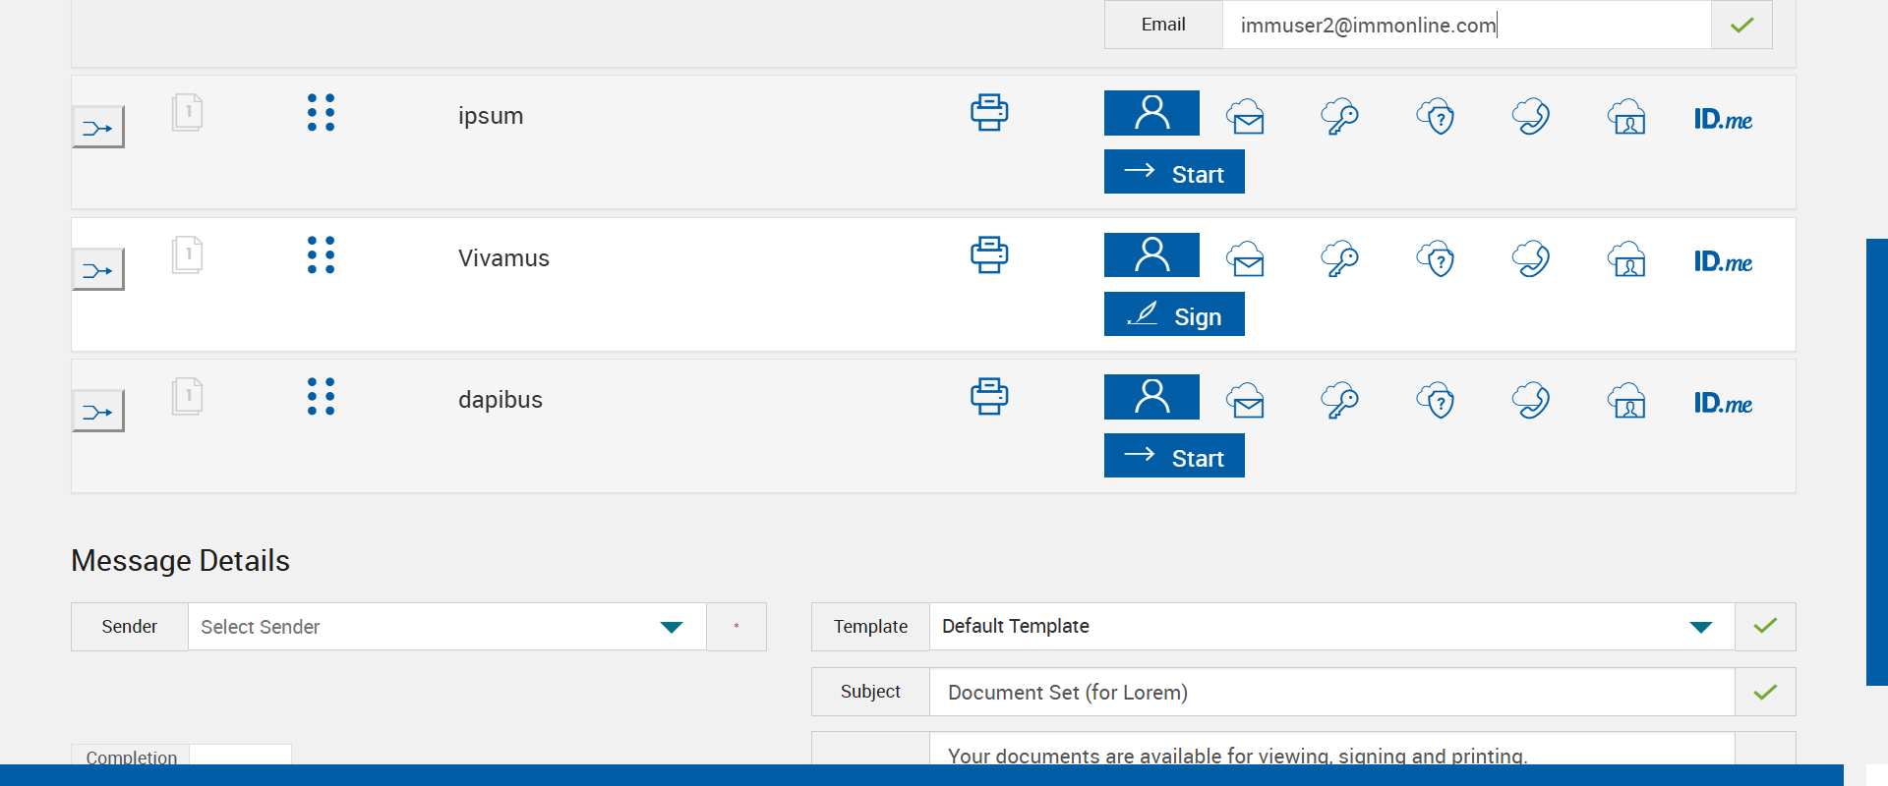The image size is (1888, 786).
Task: Click the Sign button for Vivamus
Action: click(1174, 314)
